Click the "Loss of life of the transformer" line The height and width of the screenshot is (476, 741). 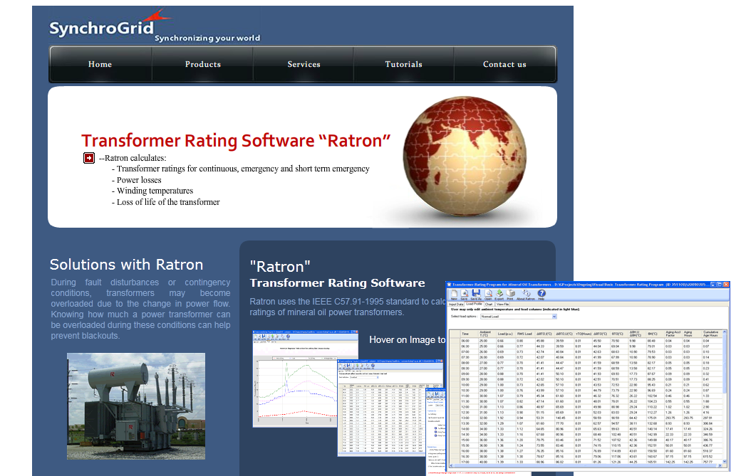point(166,202)
